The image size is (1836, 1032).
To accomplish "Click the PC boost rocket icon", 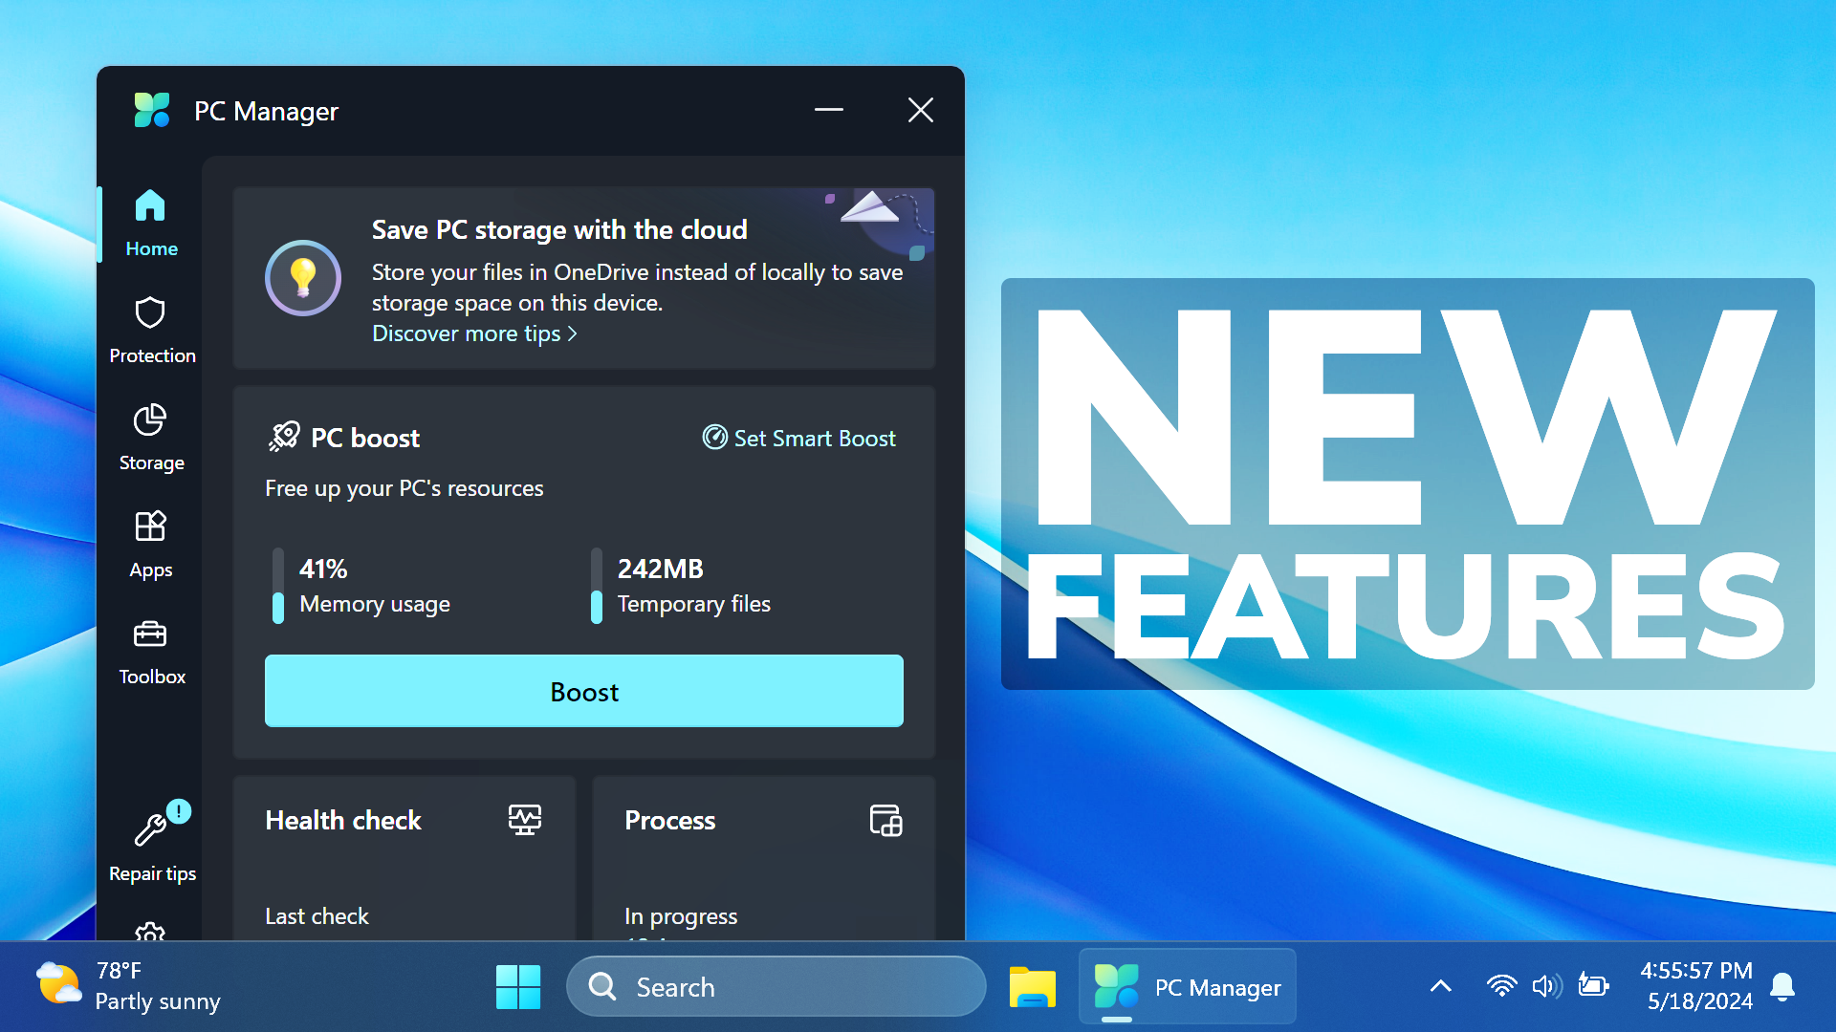I will tap(284, 437).
